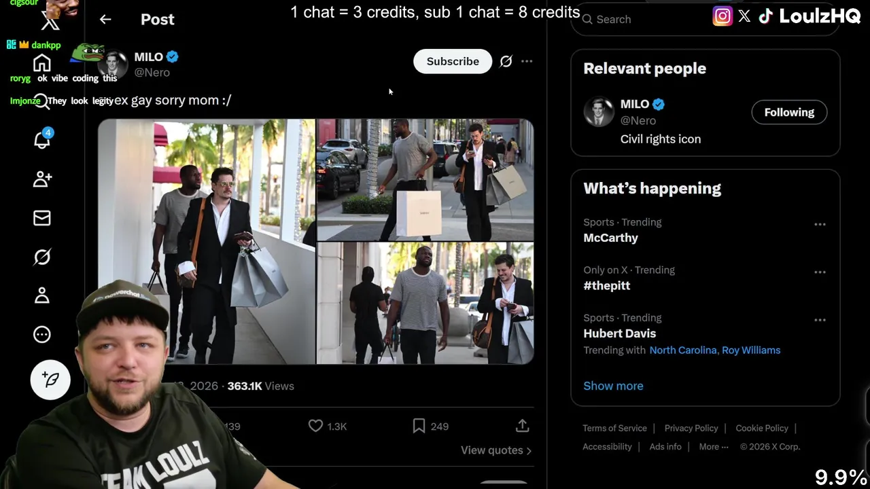The width and height of the screenshot is (870, 489).
Task: Open the #thepitt trending topic
Action: click(x=607, y=286)
